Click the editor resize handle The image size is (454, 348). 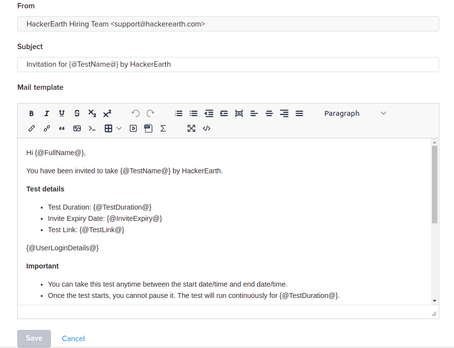[434, 314]
